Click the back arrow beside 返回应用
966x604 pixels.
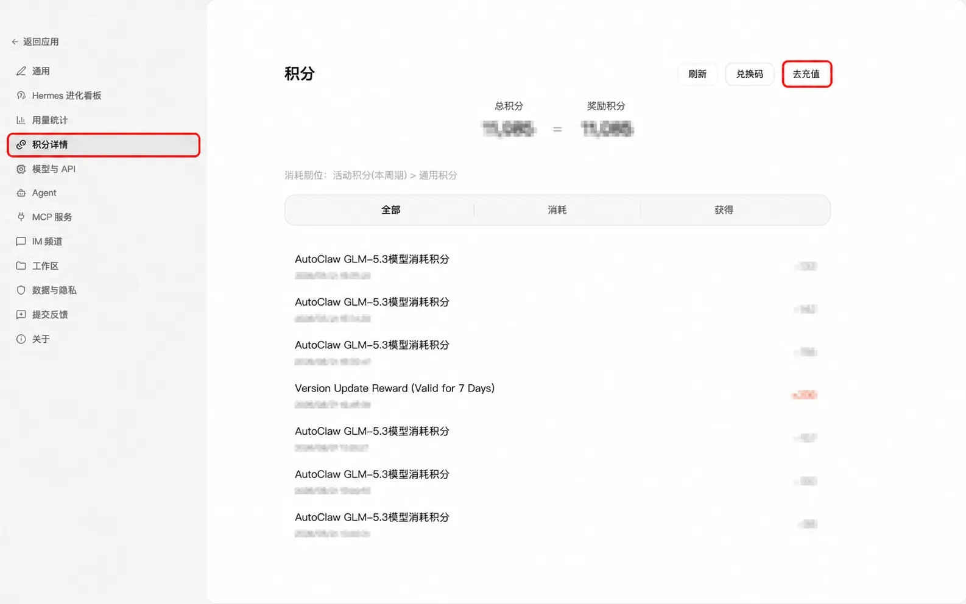coord(15,42)
